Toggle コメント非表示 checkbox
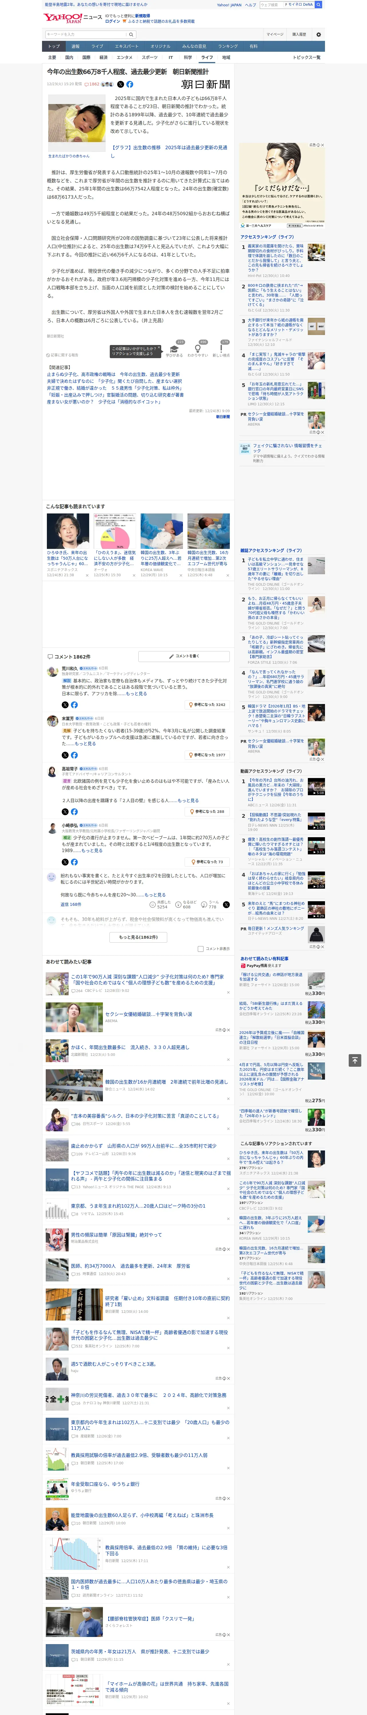 200,949
